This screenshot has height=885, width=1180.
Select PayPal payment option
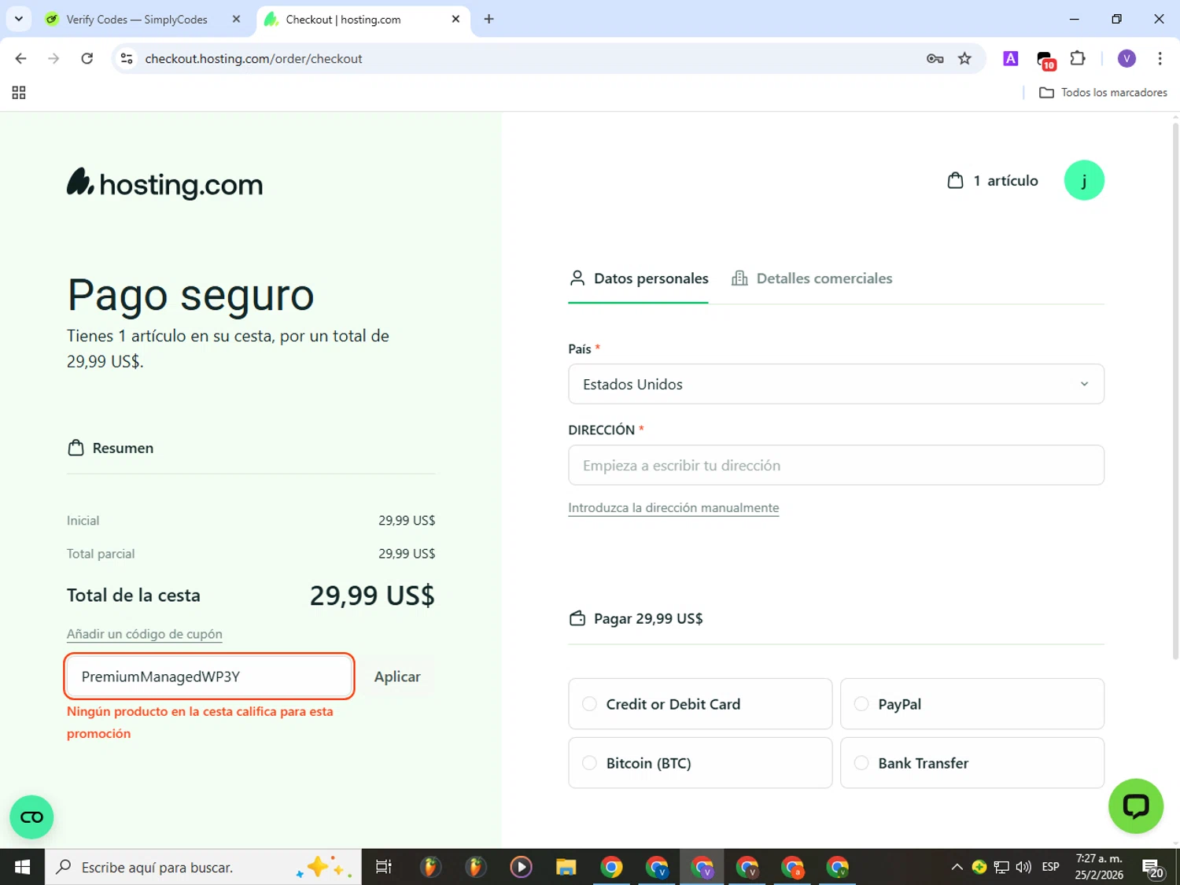pyautogui.click(x=972, y=704)
